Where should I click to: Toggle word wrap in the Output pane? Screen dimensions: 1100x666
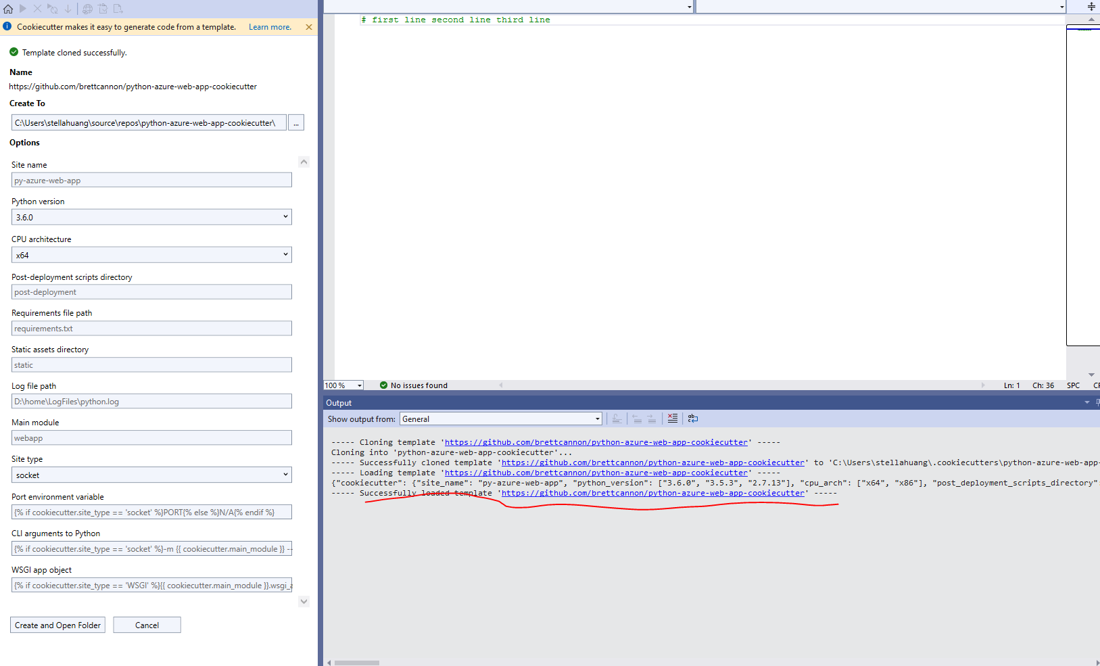pyautogui.click(x=692, y=418)
